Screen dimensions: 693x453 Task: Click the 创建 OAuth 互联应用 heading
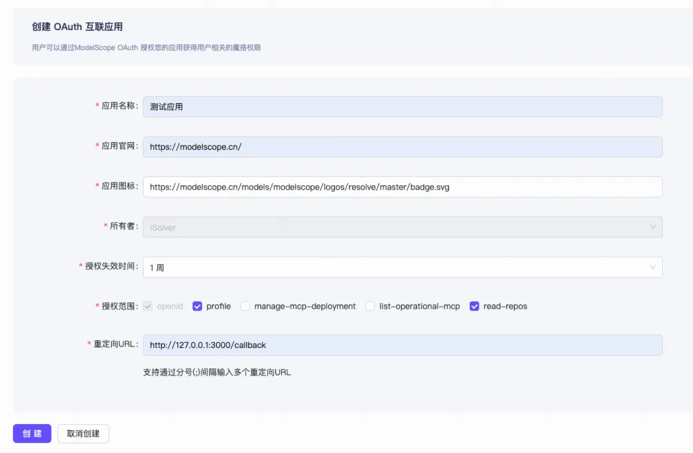click(x=78, y=27)
